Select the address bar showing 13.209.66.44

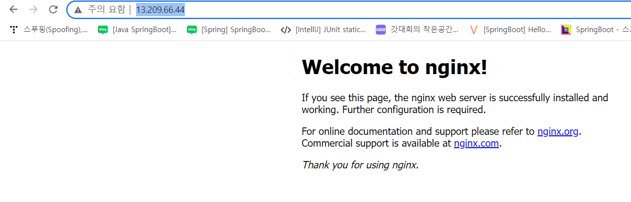coord(349,9)
